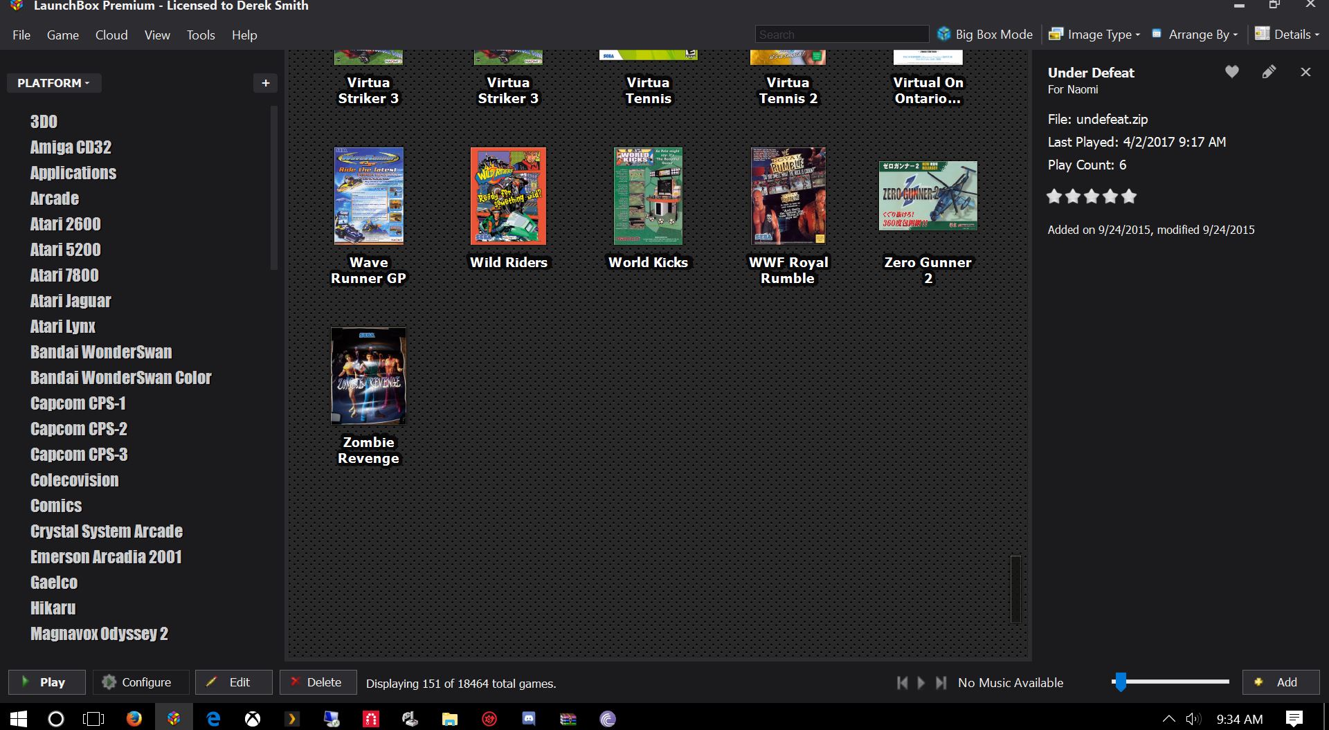Open Discord from the taskbar

(529, 718)
